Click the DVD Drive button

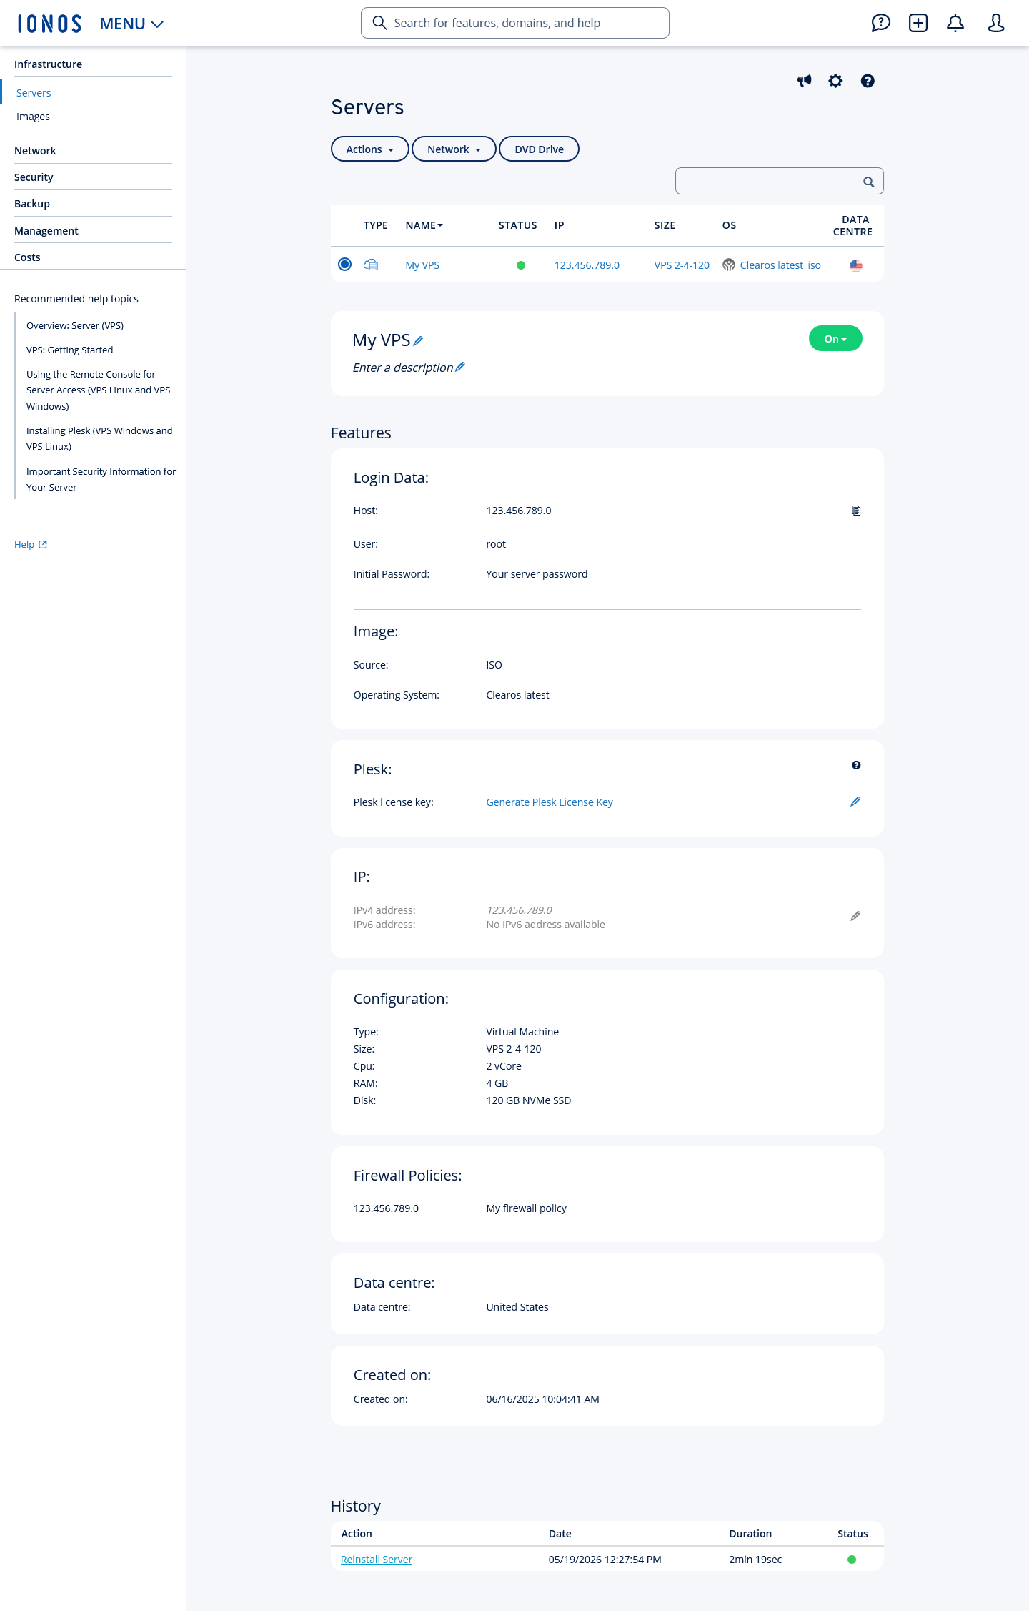tap(539, 149)
